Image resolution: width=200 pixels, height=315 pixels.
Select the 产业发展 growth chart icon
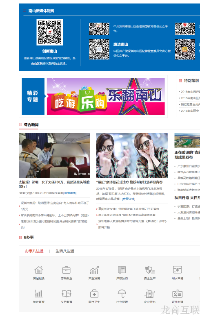(94, 270)
